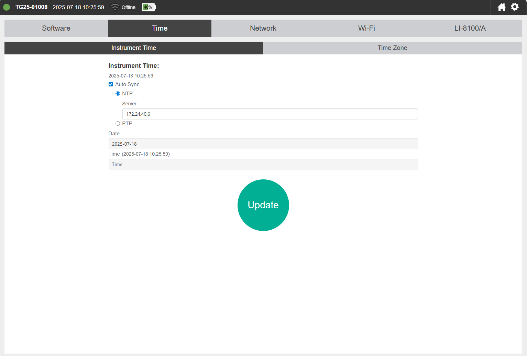Click the Time entry field

(263, 164)
